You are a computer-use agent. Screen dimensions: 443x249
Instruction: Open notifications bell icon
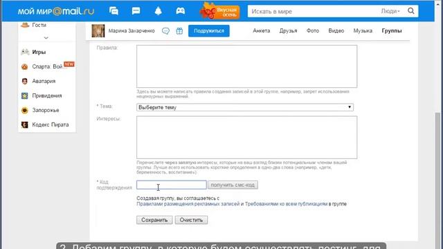point(159,11)
